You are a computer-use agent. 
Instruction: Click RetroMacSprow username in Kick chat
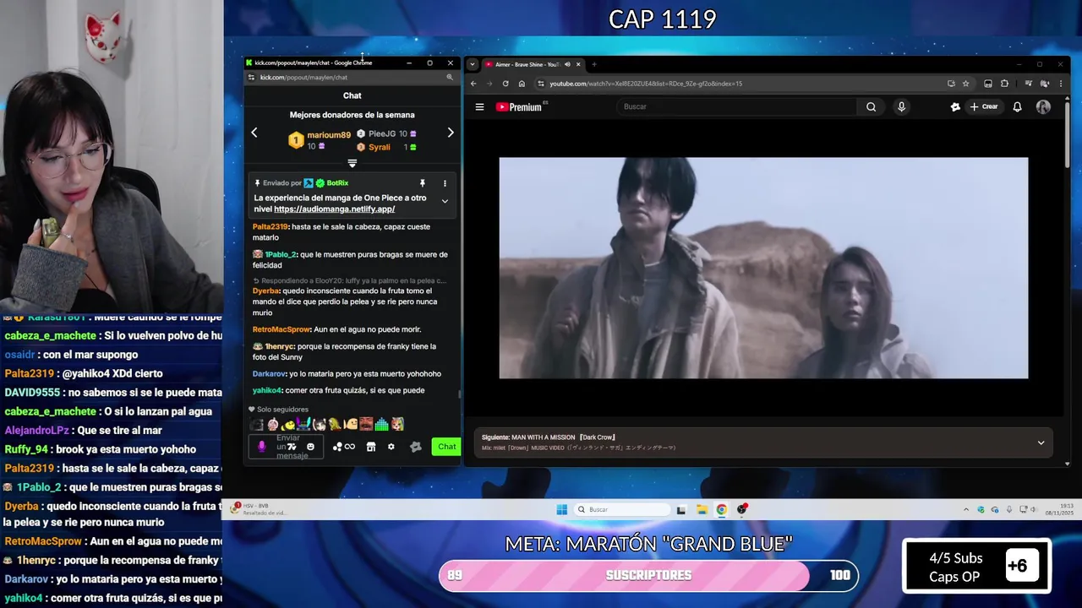281,329
